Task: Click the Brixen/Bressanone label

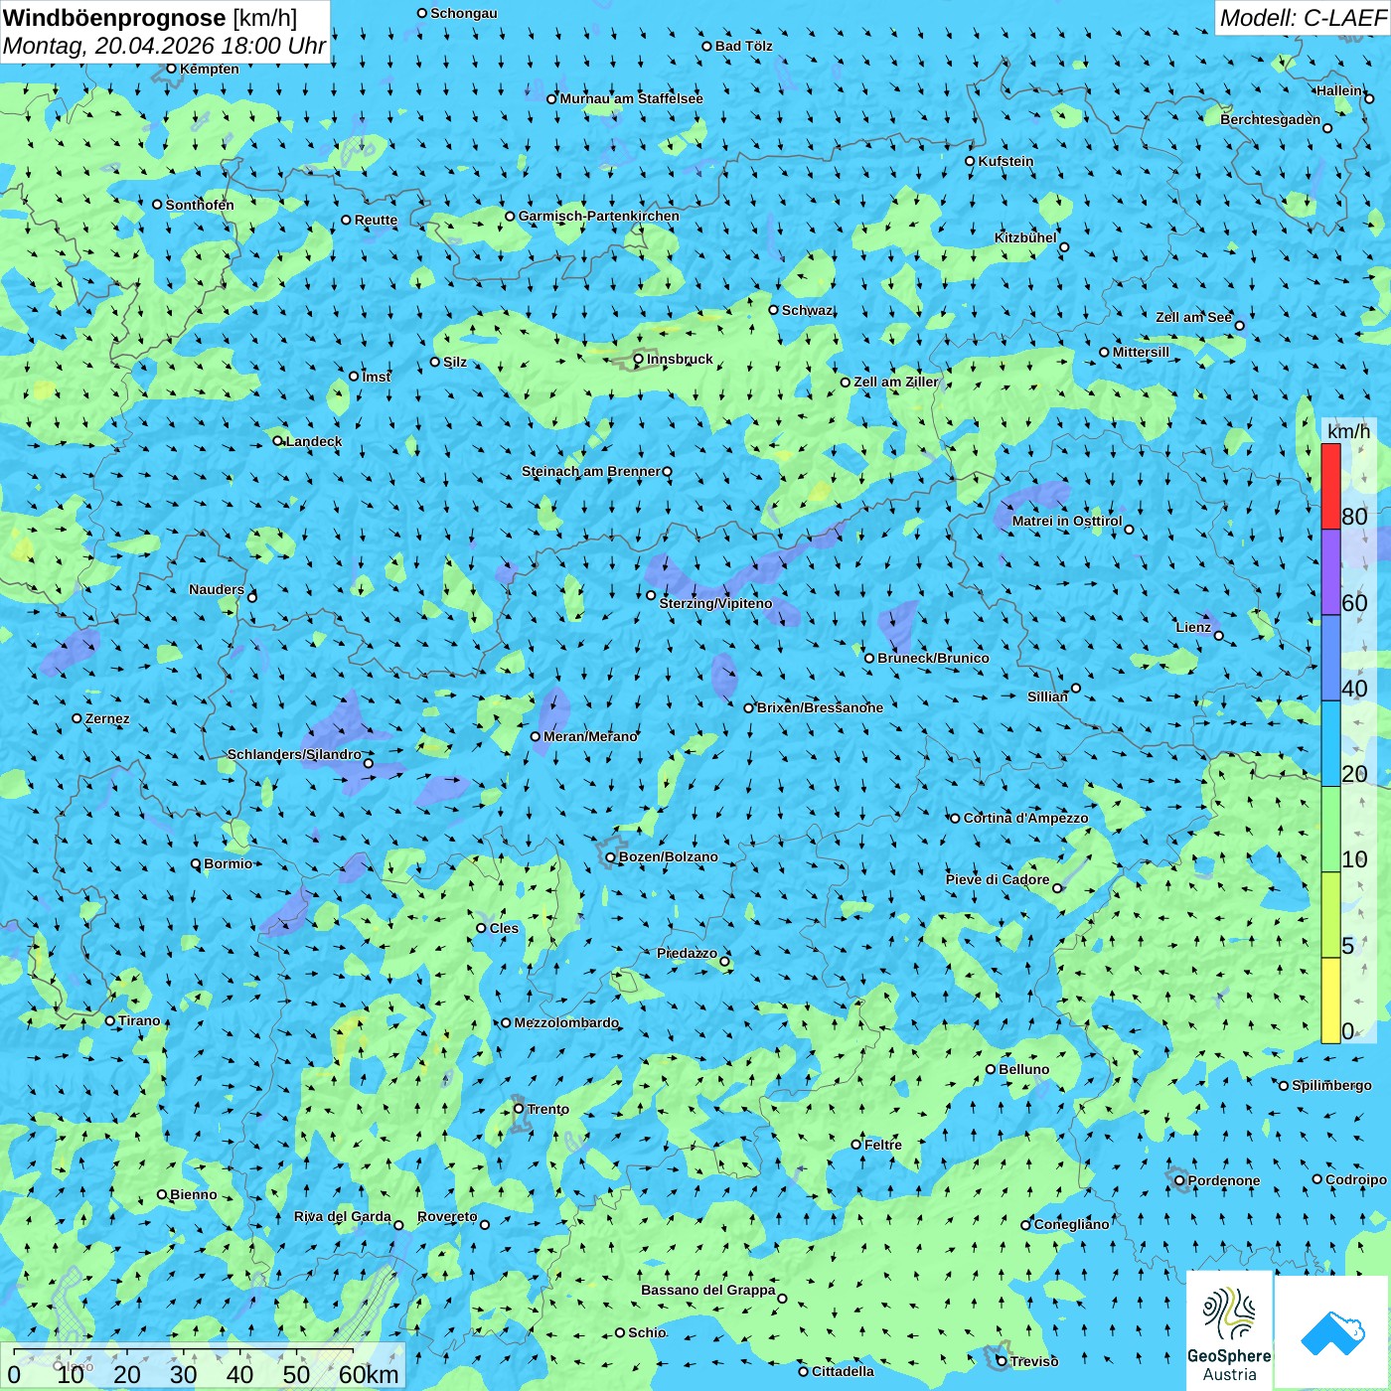Action: 820,707
